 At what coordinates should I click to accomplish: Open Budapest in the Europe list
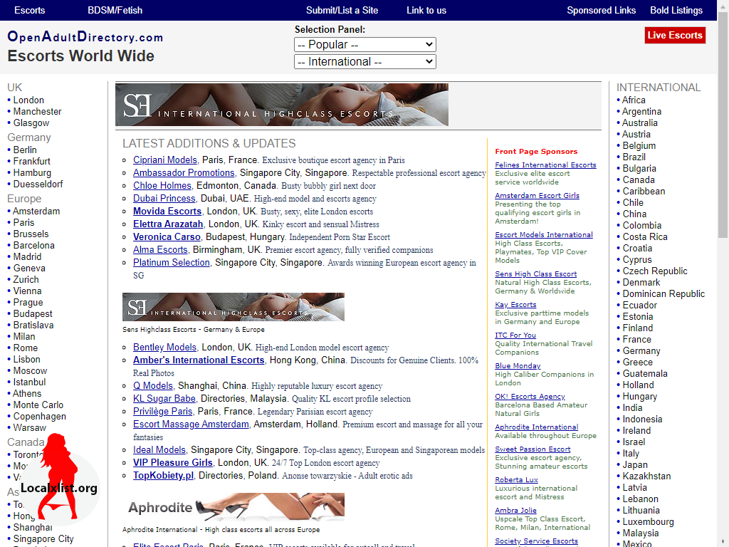(33, 313)
